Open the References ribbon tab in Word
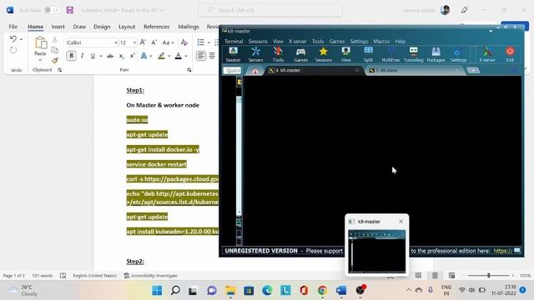The image size is (534, 300). pyautogui.click(x=156, y=27)
